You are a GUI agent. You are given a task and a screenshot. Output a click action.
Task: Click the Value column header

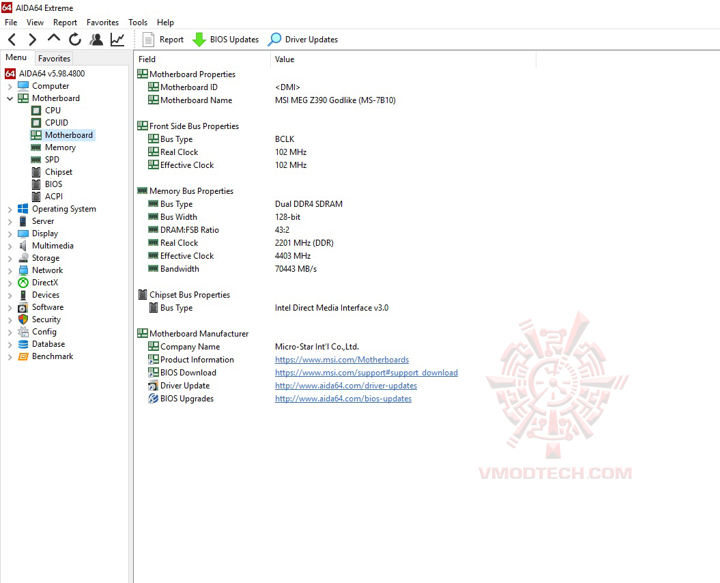point(403,59)
